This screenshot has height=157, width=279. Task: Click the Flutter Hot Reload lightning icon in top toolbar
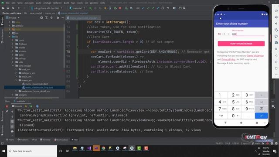pyautogui.click(x=105, y=8)
